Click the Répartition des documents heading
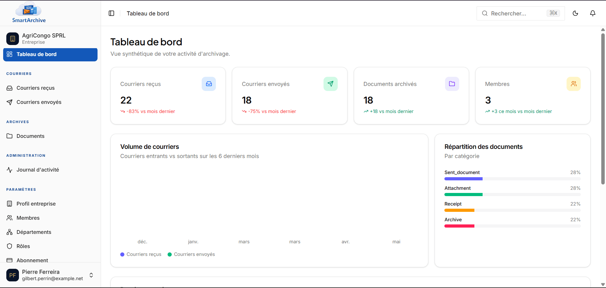 (x=484, y=147)
